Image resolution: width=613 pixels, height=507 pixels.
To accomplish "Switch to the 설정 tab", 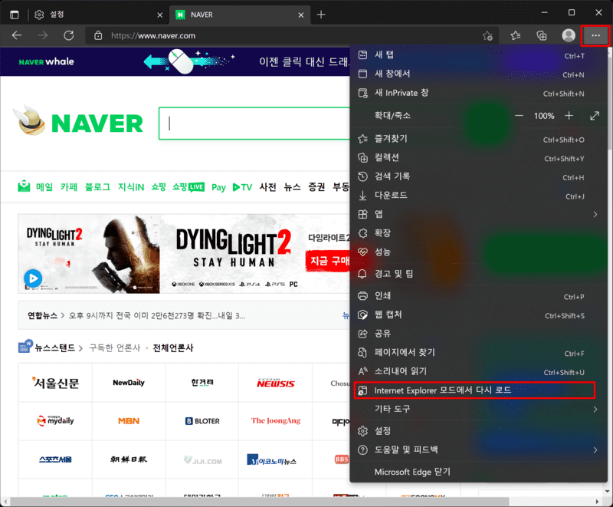I will (x=98, y=15).
